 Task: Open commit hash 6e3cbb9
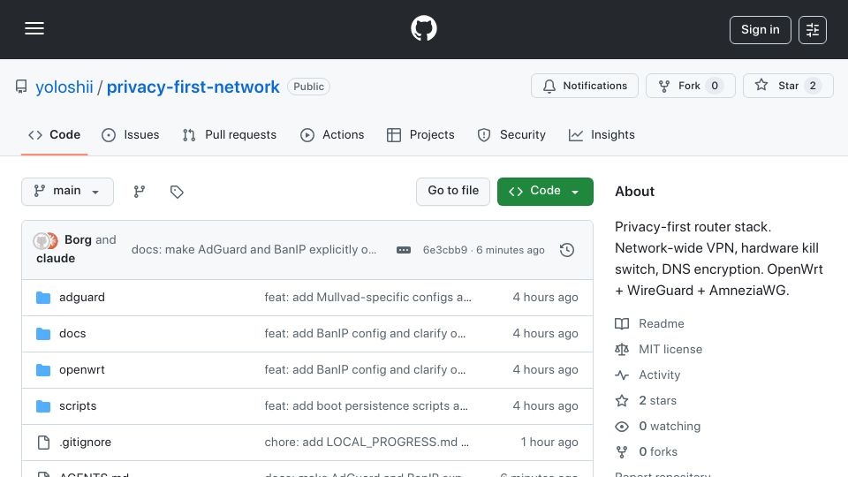tap(444, 250)
